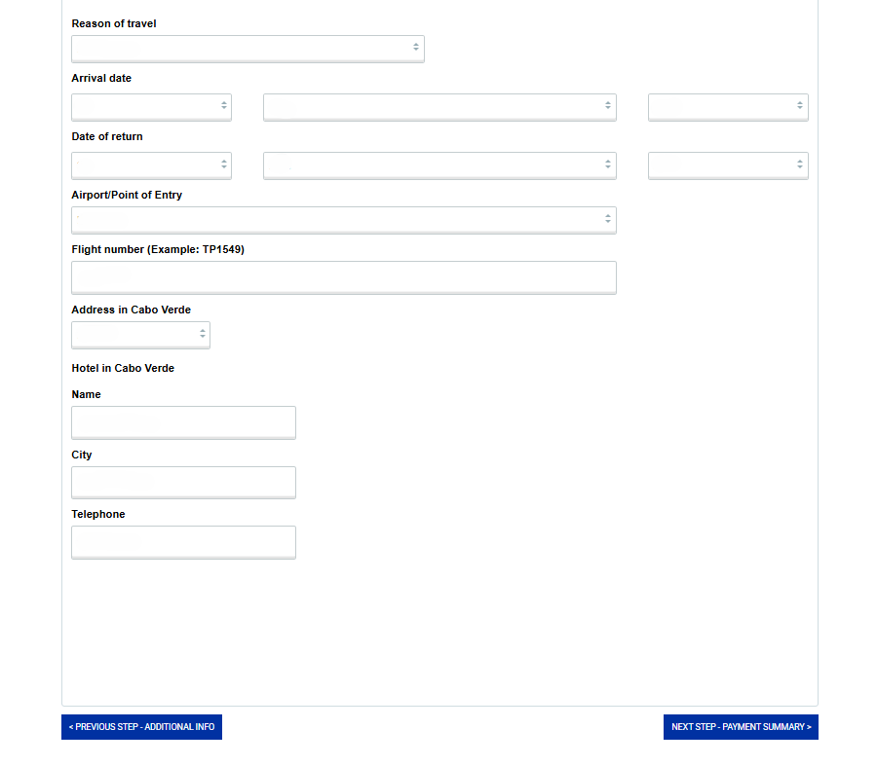Image resolution: width=877 pixels, height=766 pixels.
Task: Click the "Reason of travel" label
Action: point(114,23)
